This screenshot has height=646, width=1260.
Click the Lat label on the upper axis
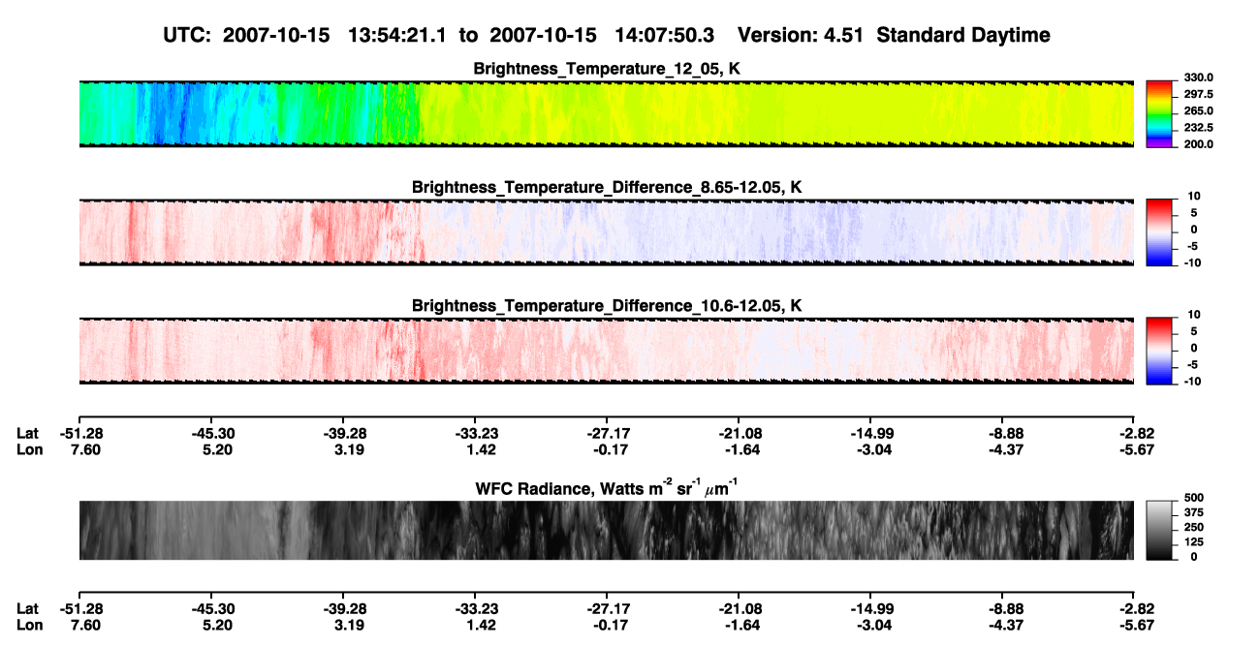tap(28, 434)
